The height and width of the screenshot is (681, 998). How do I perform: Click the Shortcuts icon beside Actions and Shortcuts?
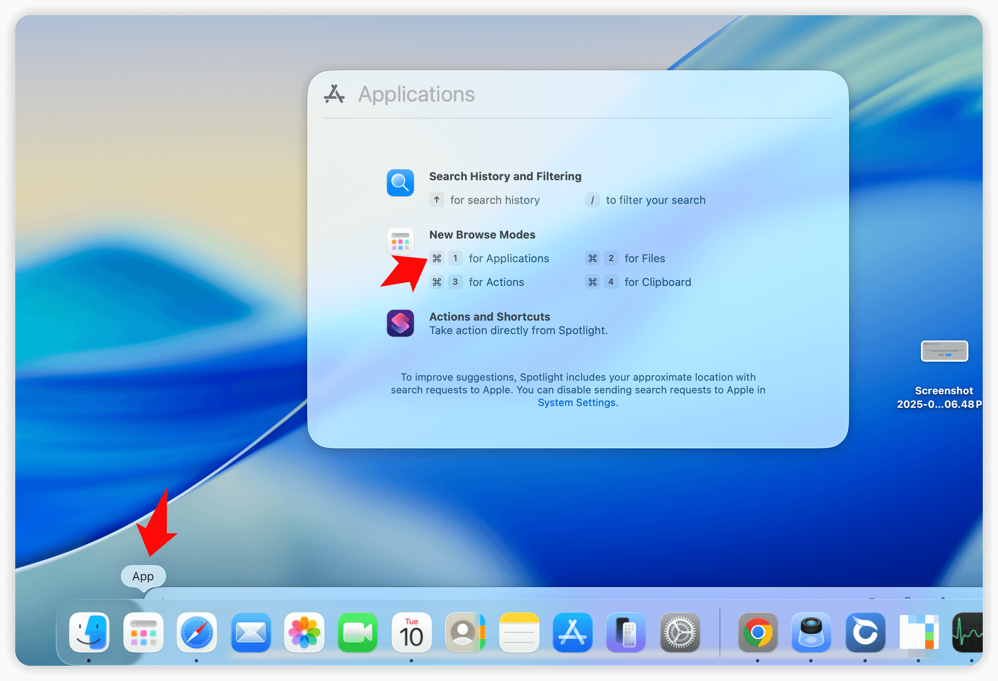[x=400, y=323]
